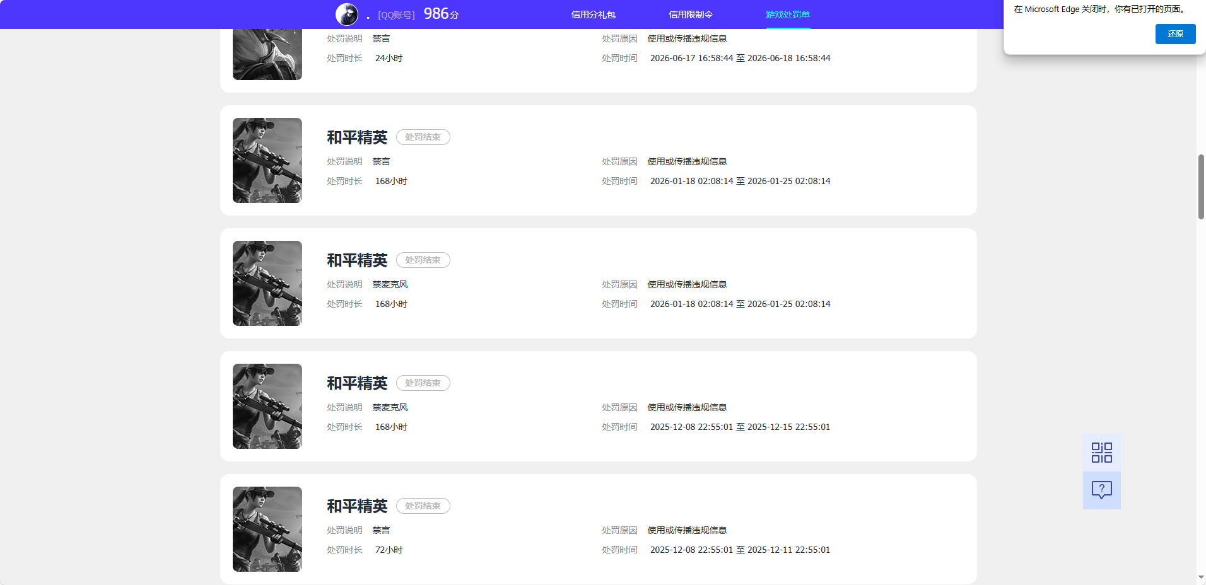
Task: Select the 游戏处罚单 tab
Action: [x=788, y=14]
